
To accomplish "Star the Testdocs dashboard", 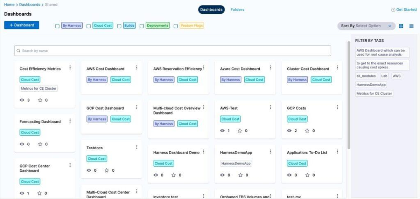I will (x=106, y=170).
